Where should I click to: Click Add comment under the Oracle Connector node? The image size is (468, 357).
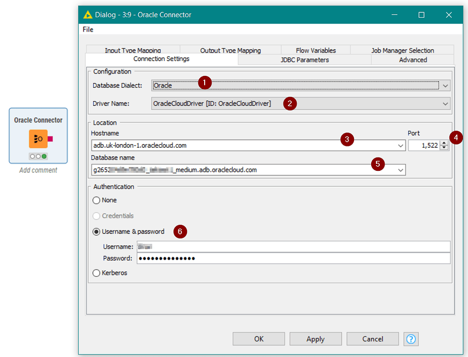38,170
